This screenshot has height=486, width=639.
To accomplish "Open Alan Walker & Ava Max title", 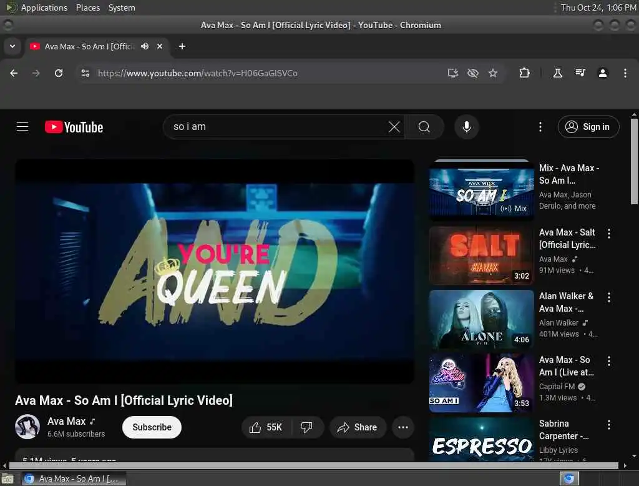I will pos(566,302).
